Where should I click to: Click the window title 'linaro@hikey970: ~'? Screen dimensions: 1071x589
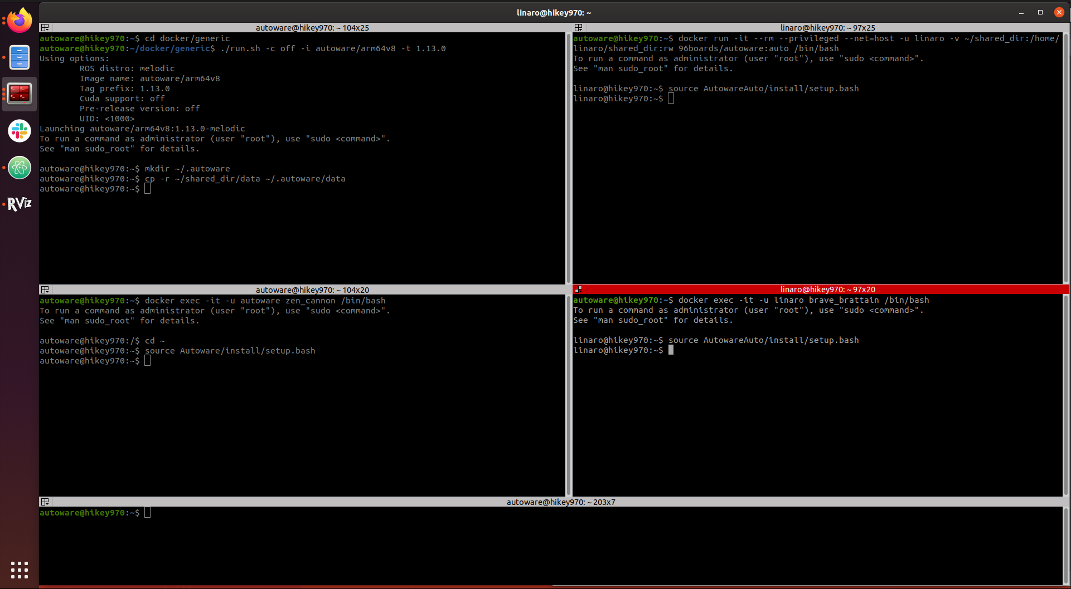pyautogui.click(x=554, y=12)
